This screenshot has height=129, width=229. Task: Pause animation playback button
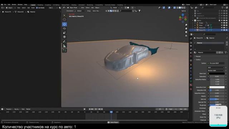(x=96, y=109)
